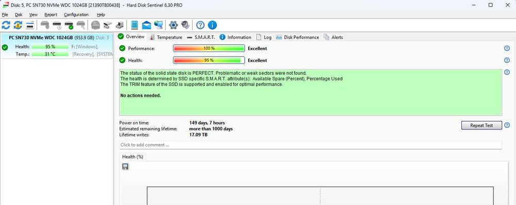The width and height of the screenshot is (516, 205).
Task: Save the health graph with floppy icon
Action: (125, 167)
